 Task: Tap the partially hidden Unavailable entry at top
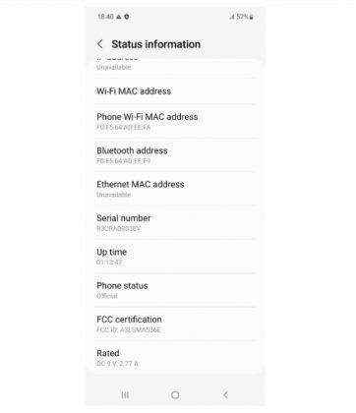(x=175, y=68)
